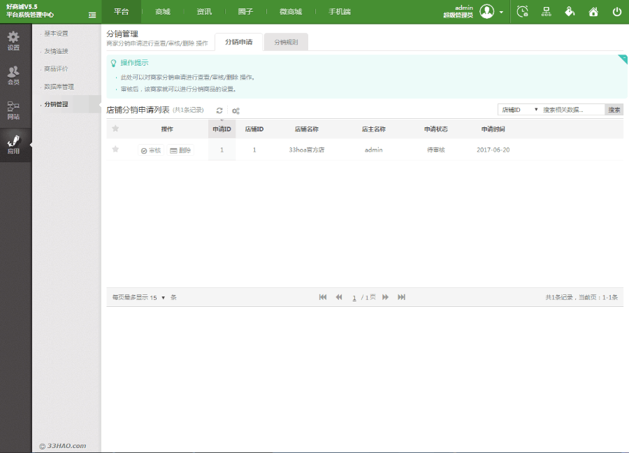Image resolution: width=629 pixels, height=453 pixels.
Task: Open the 会员 members sidebar section
Action: point(13,75)
